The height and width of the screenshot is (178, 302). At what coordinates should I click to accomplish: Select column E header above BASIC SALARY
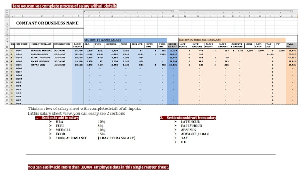(78, 16)
